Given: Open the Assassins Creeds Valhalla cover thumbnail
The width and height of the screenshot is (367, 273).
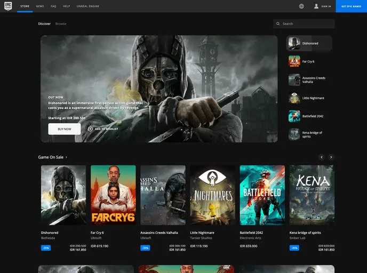Looking at the screenshot, I should pos(163,195).
